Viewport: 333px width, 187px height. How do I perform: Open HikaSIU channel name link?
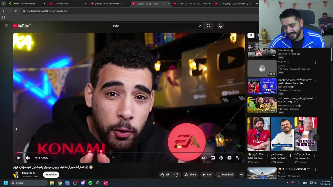27,173
